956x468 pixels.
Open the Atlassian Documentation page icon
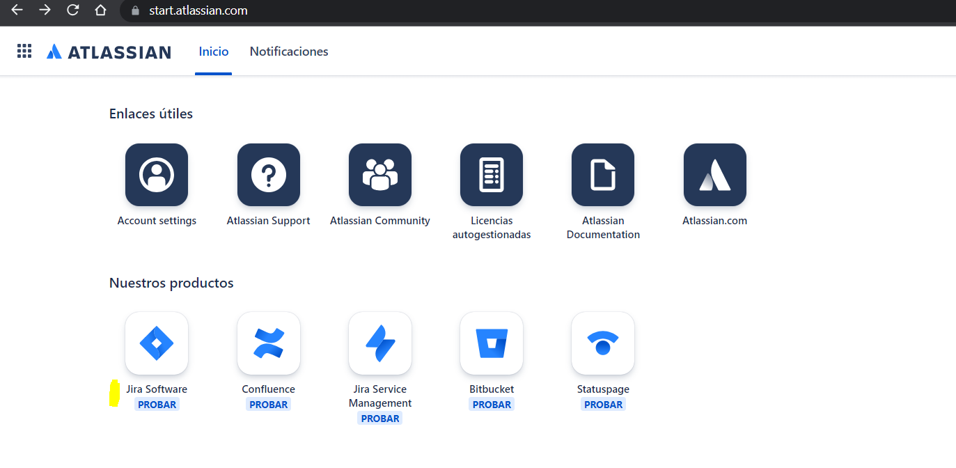pos(603,175)
